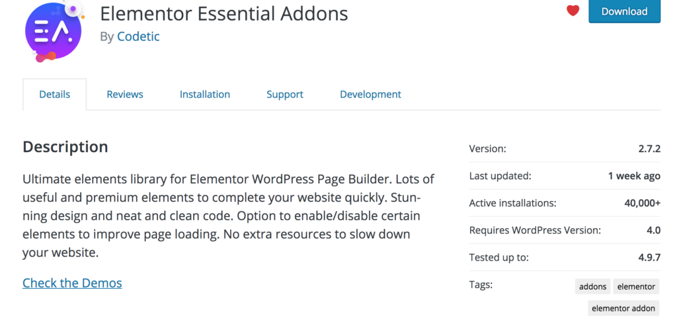
Task: Click the Tested up to 4.9.7 value
Action: coord(649,257)
